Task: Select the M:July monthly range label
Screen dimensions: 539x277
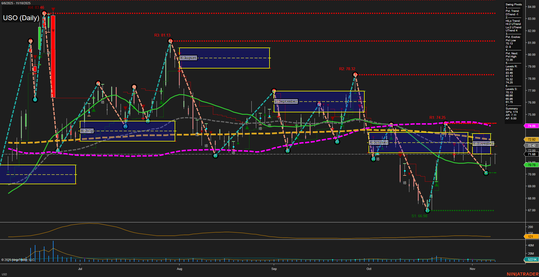Action: pyautogui.click(x=87, y=131)
